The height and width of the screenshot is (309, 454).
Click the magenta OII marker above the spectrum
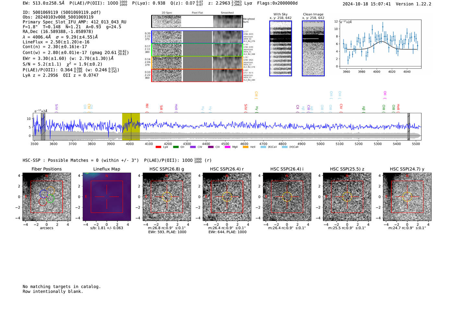pos(385,95)
